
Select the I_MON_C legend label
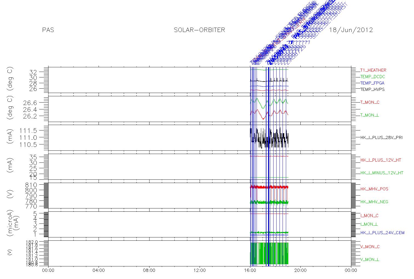(x=369, y=216)
